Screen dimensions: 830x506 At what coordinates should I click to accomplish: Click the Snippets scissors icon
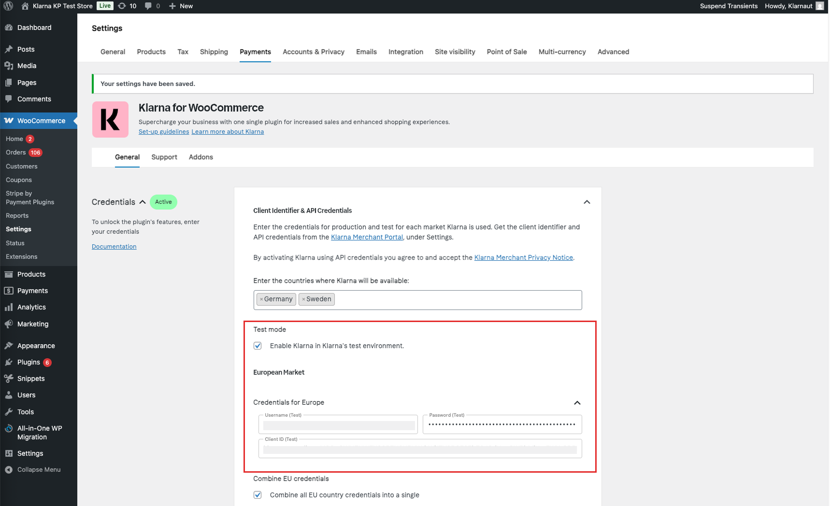click(9, 379)
